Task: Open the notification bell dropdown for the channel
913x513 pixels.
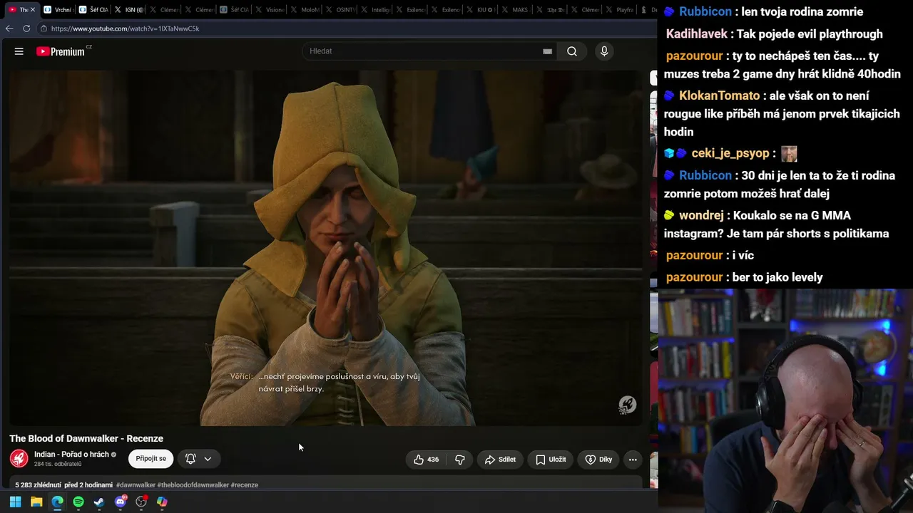Action: (198, 460)
